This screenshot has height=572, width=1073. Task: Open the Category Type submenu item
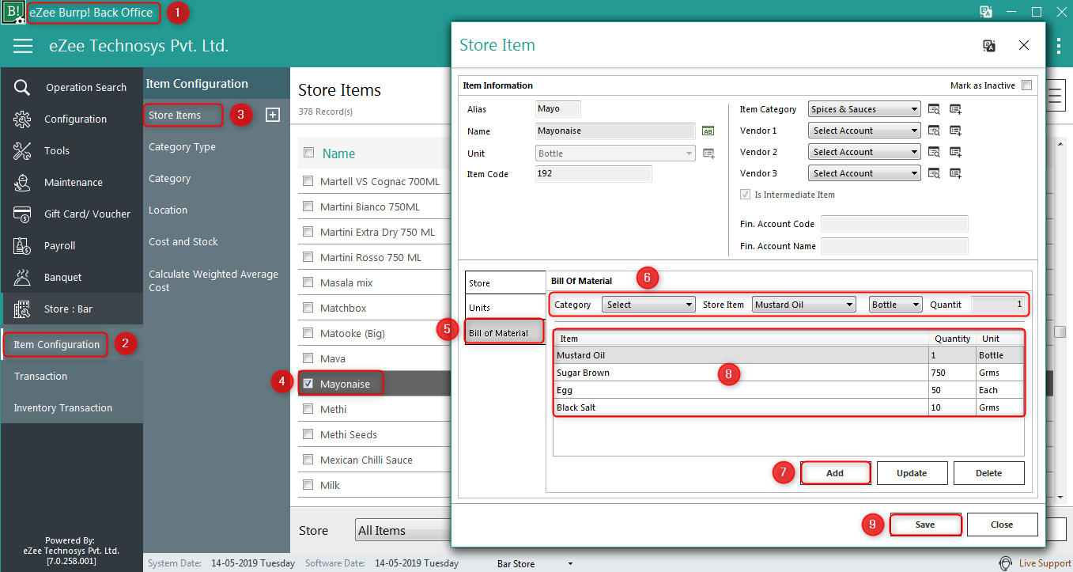coord(182,146)
